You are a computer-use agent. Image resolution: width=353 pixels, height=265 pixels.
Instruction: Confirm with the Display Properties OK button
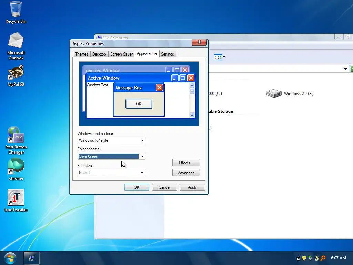137,187
